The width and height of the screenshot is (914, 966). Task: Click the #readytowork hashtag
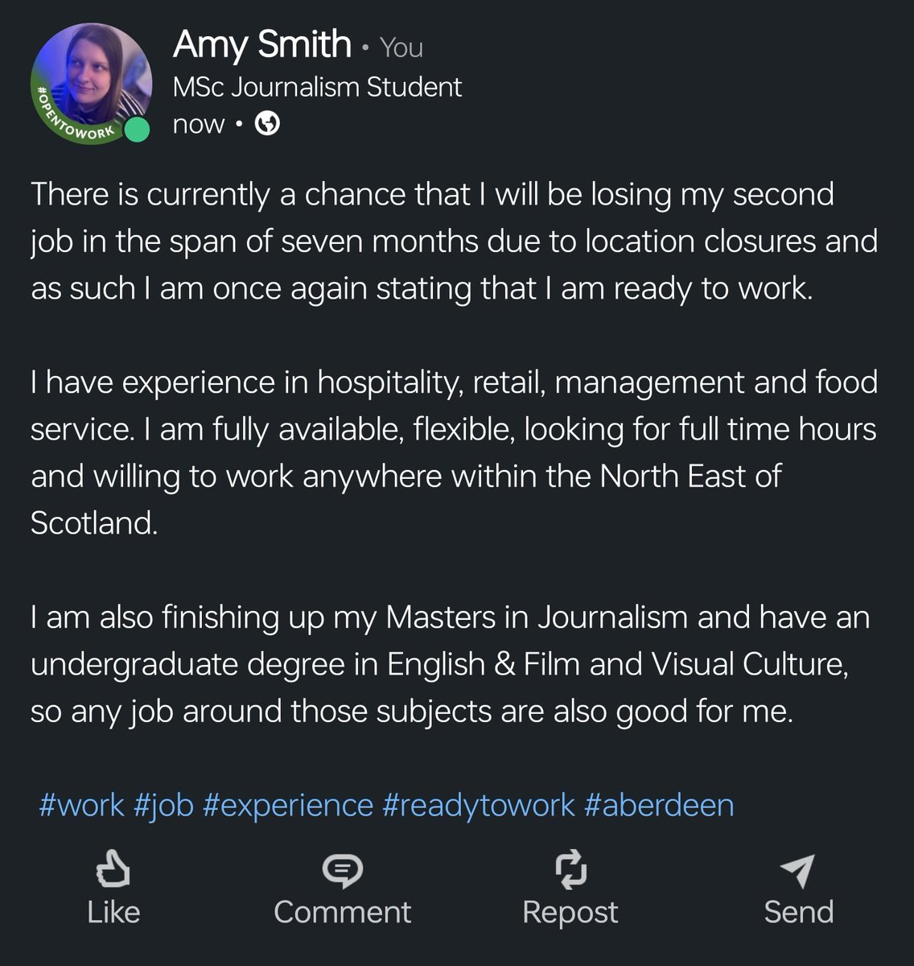(x=478, y=803)
